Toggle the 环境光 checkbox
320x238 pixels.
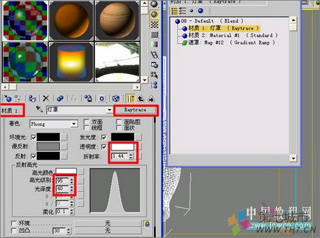(x=33, y=137)
